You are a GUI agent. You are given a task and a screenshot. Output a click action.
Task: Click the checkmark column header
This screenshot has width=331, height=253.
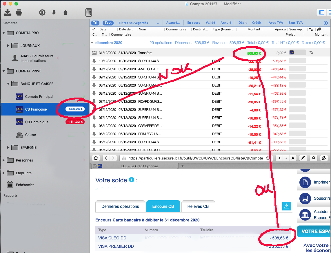point(94,29)
